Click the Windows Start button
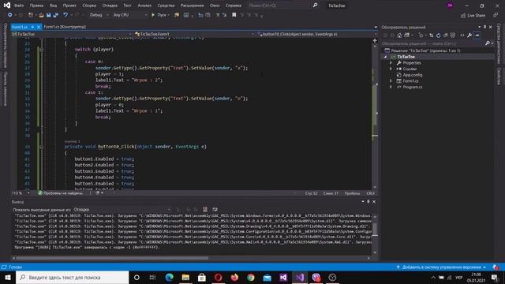Image resolution: width=505 pixels, height=284 pixels. [8, 277]
